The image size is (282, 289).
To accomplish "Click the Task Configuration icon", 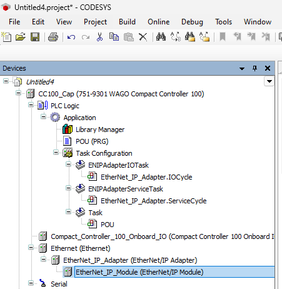I will (68, 153).
